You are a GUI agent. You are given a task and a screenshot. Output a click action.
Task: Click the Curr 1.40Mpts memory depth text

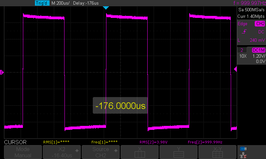(251, 16)
